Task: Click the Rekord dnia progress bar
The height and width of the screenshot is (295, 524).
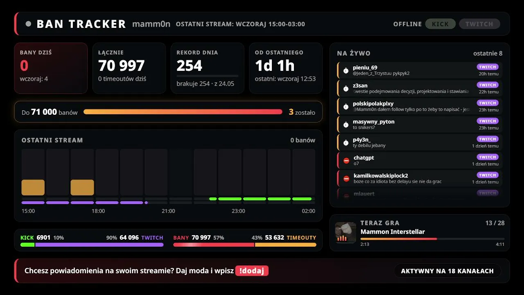Action: point(207,76)
